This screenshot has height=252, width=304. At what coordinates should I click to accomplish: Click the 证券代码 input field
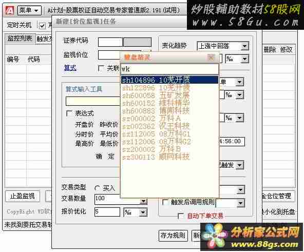tap(110, 42)
